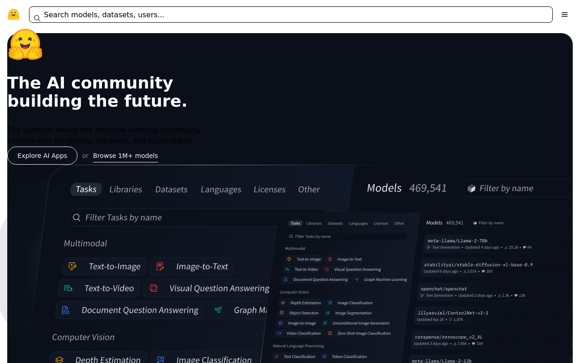Click the Text Classification task chip
This screenshot has width=580, height=363.
(x=295, y=357)
